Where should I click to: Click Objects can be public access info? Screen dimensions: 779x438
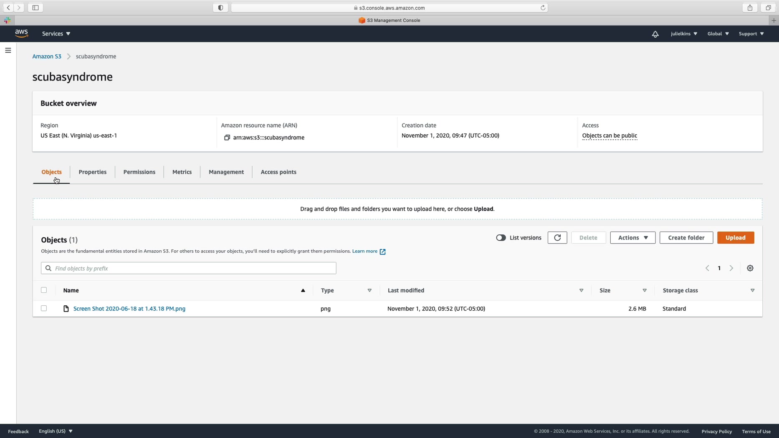(x=610, y=136)
